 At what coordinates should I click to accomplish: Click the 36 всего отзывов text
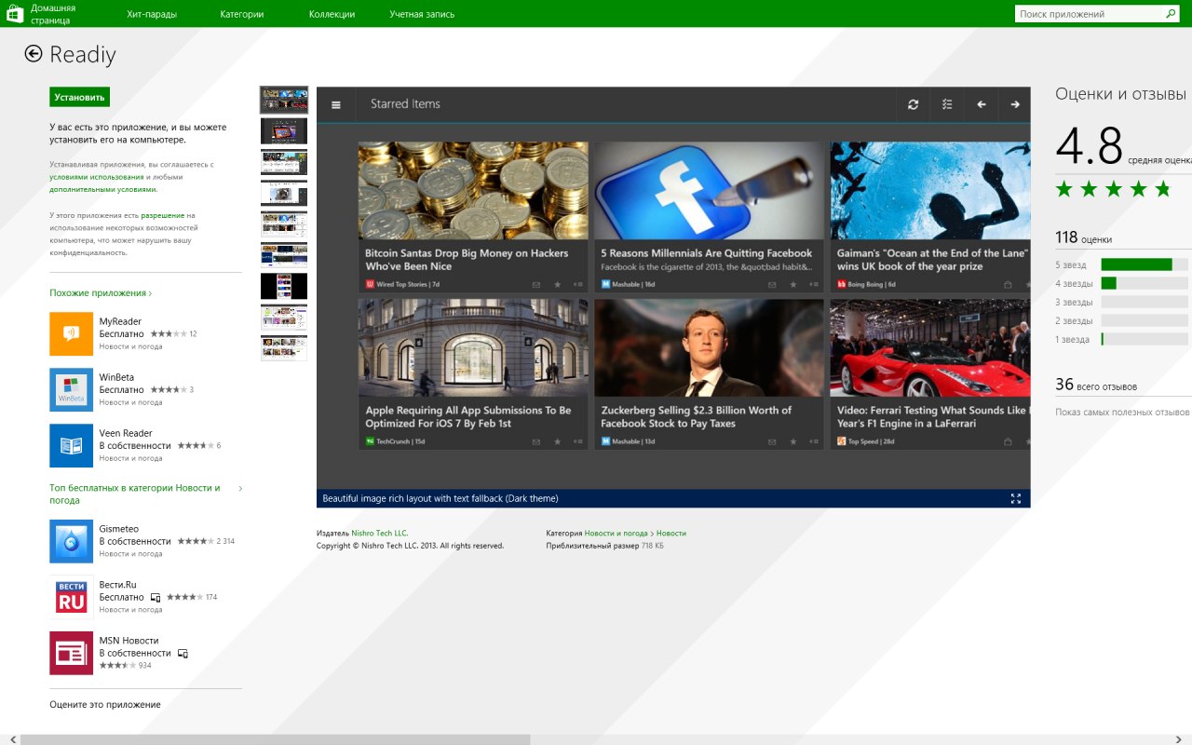[x=1096, y=386]
